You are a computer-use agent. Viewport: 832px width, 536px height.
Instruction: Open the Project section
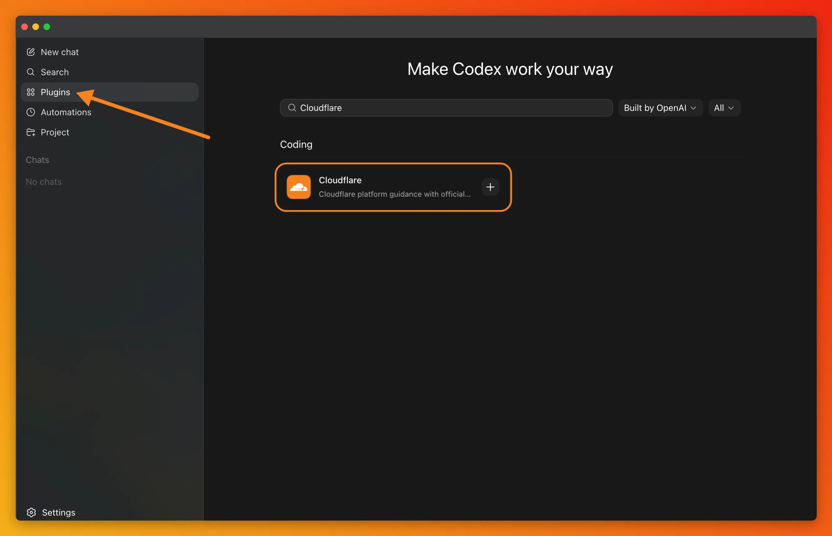coord(109,132)
